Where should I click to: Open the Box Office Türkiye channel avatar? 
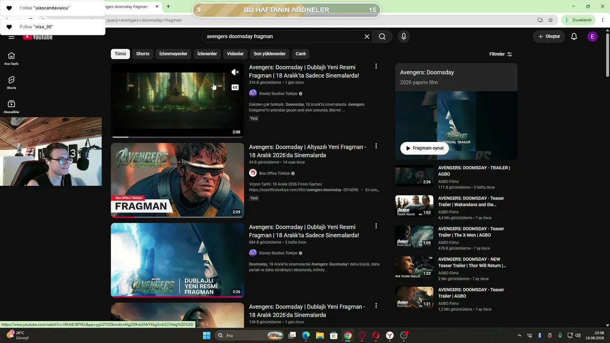253,173
